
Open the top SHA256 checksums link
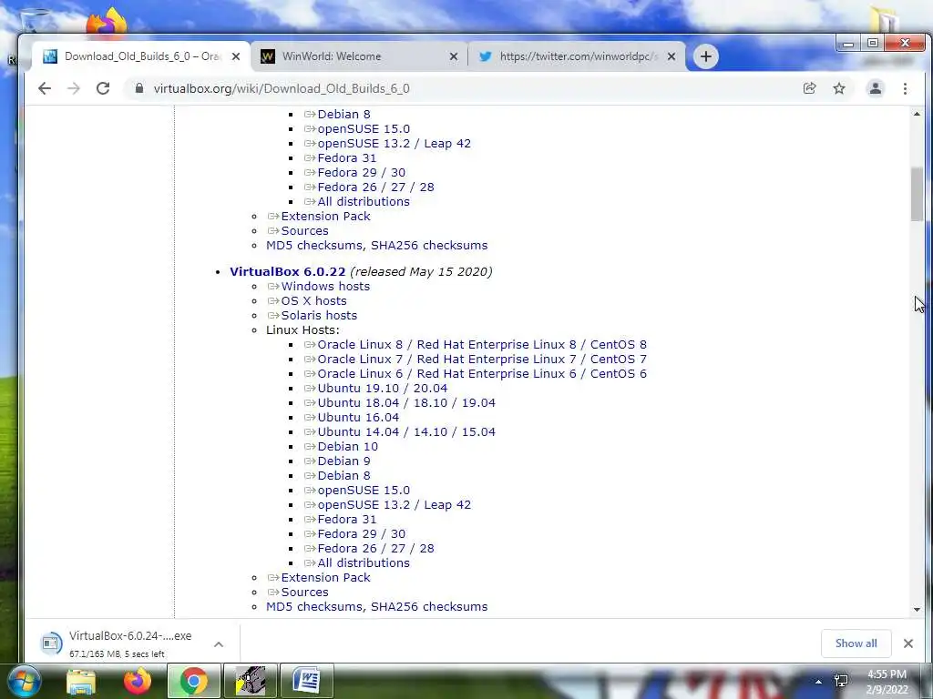[429, 246]
